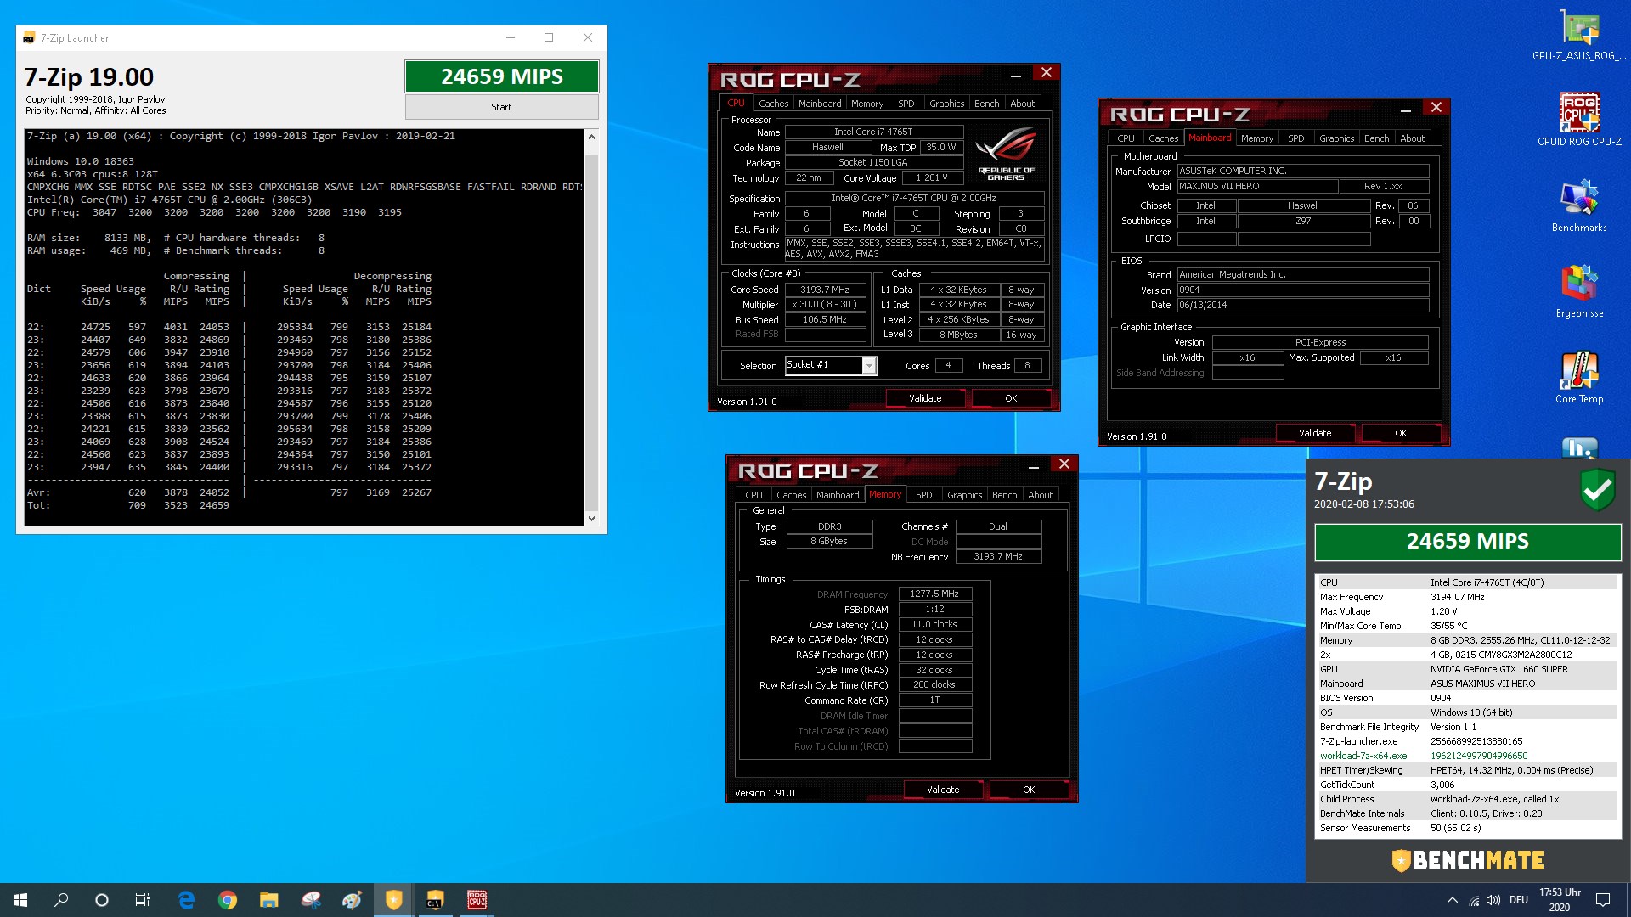1631x917 pixels.
Task: Switch to Caches tab in CPU window
Action: point(773,104)
